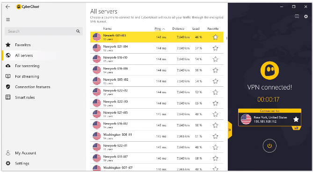The width and height of the screenshot is (313, 173).
Task: Click the flag icon of Newark-S01-i03
Action: (x=97, y=37)
